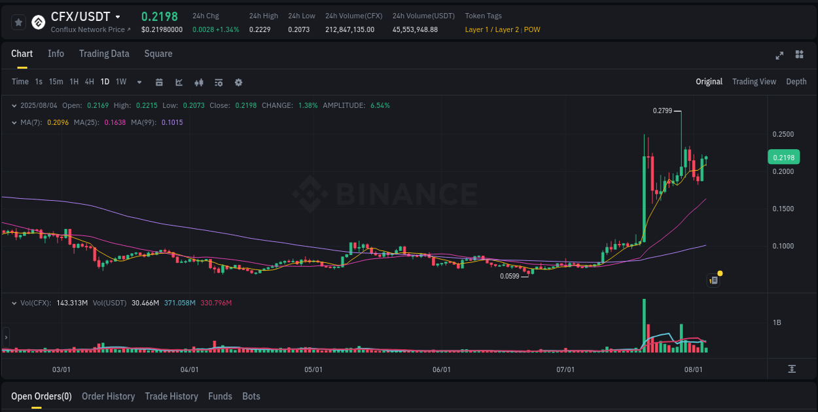
Task: Open the technical indicators icon
Action: pos(198,82)
